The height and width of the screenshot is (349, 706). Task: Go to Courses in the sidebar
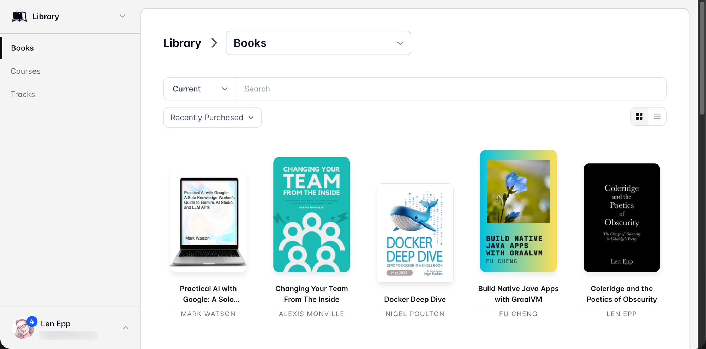pyautogui.click(x=25, y=71)
